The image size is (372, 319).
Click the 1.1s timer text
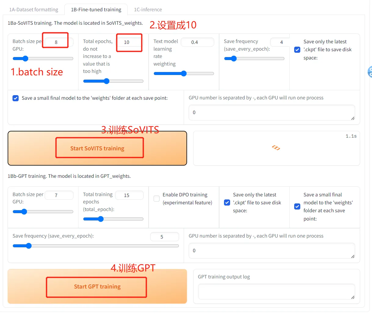tap(351, 136)
